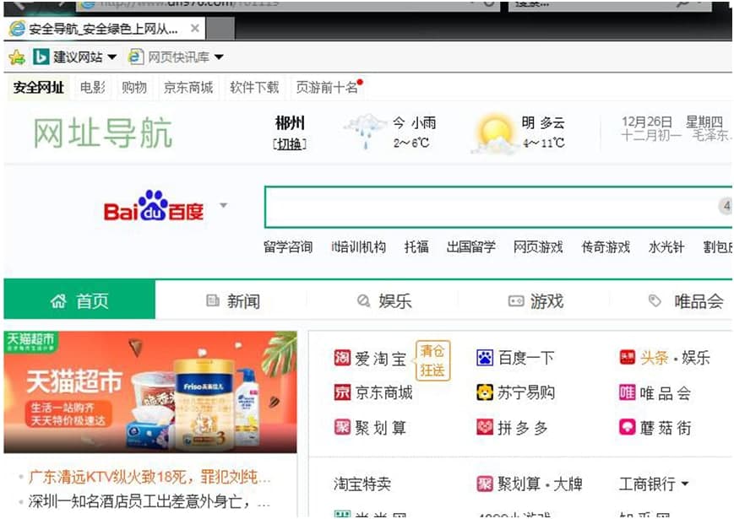The height and width of the screenshot is (519, 734).
Task: Click the Baidu paw icon of 百度一下
Action: click(485, 358)
